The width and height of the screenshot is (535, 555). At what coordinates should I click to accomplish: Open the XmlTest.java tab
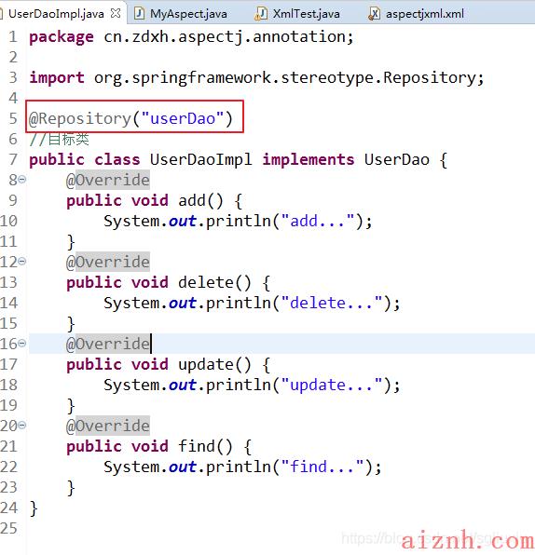306,14
